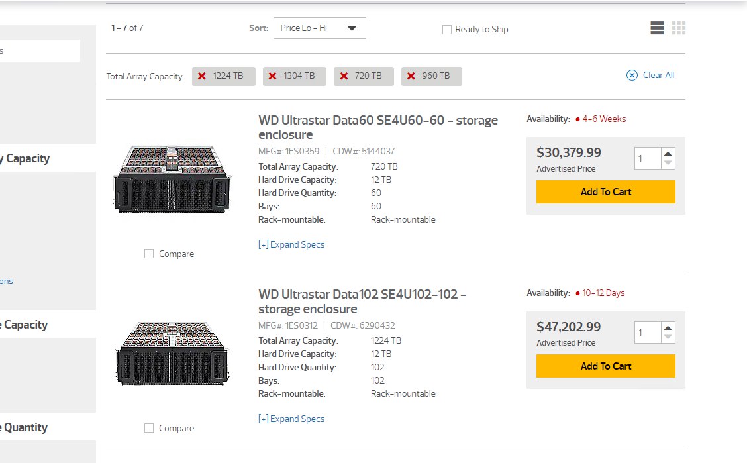
Task: Check Compare for the Data102 enclosure
Action: (x=149, y=429)
